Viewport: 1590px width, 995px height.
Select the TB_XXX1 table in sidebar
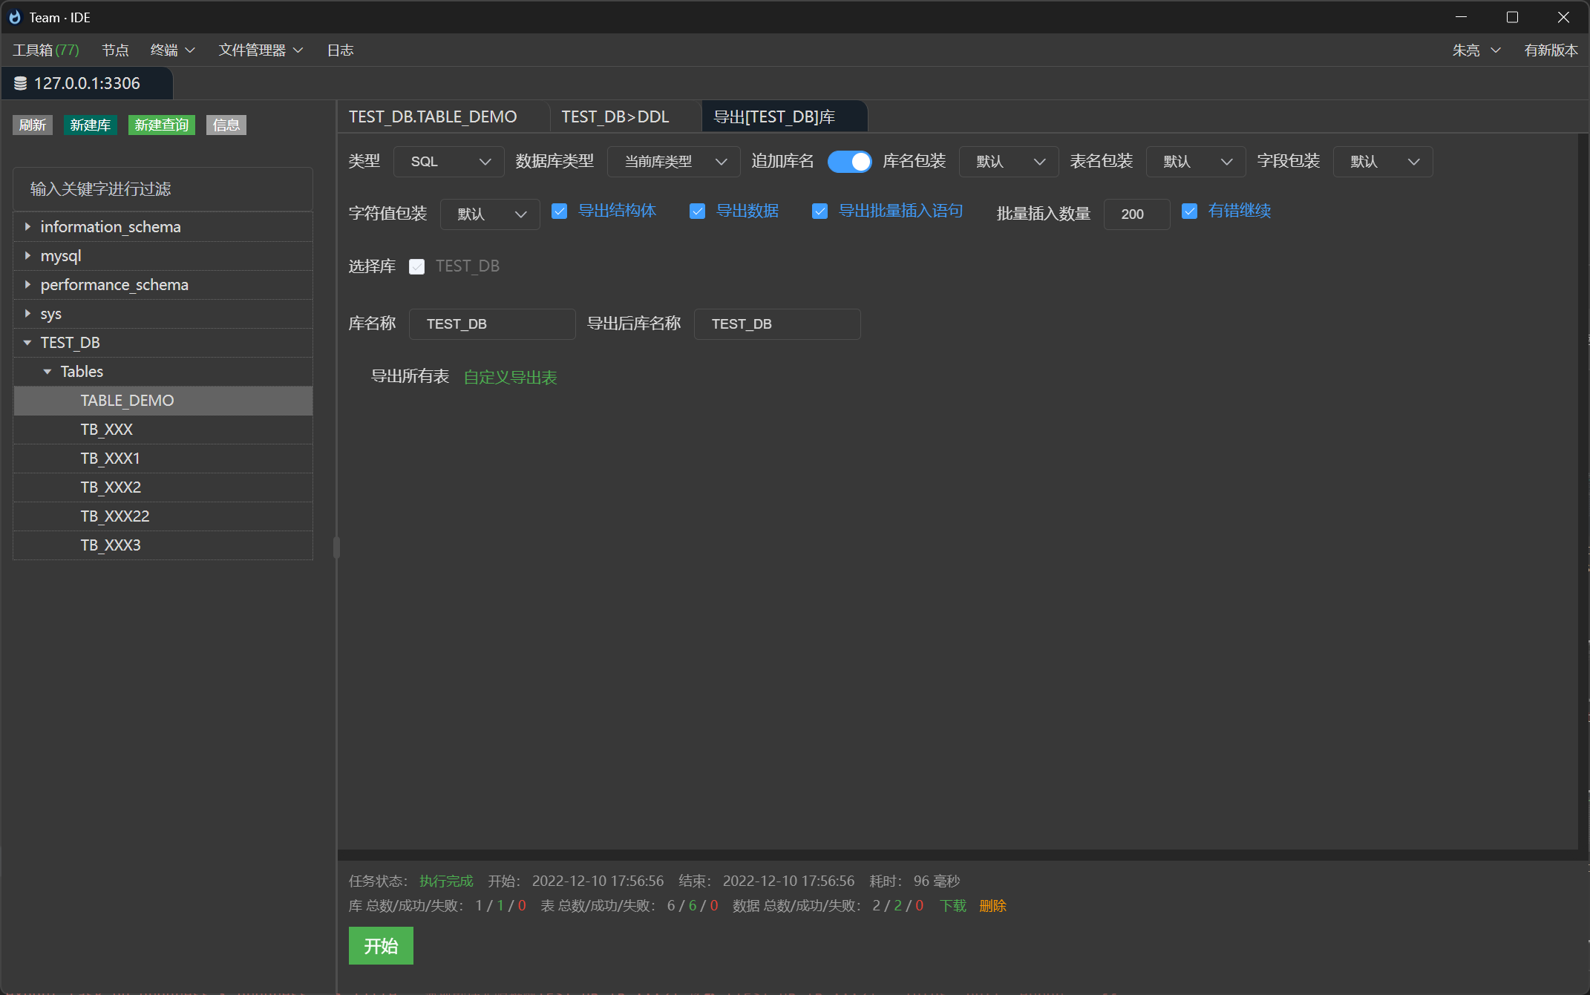click(110, 458)
